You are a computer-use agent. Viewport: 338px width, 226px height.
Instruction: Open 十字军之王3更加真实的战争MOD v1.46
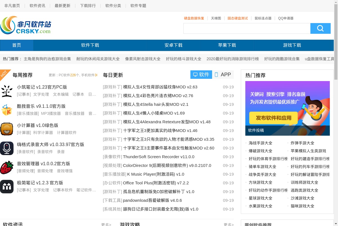[160, 131]
